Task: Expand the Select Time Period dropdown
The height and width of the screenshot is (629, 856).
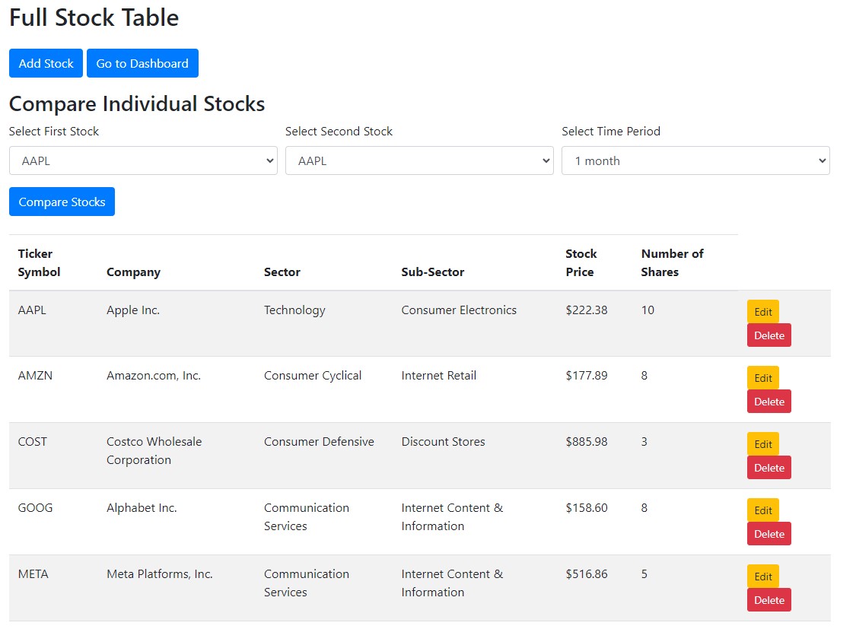Action: coord(695,160)
